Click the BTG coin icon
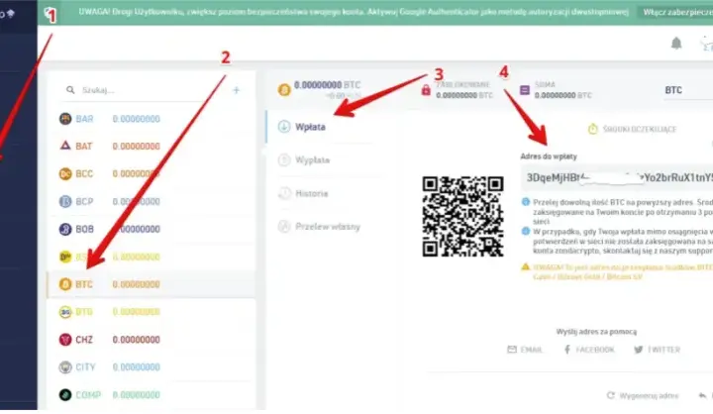This screenshot has width=713, height=414. click(65, 312)
